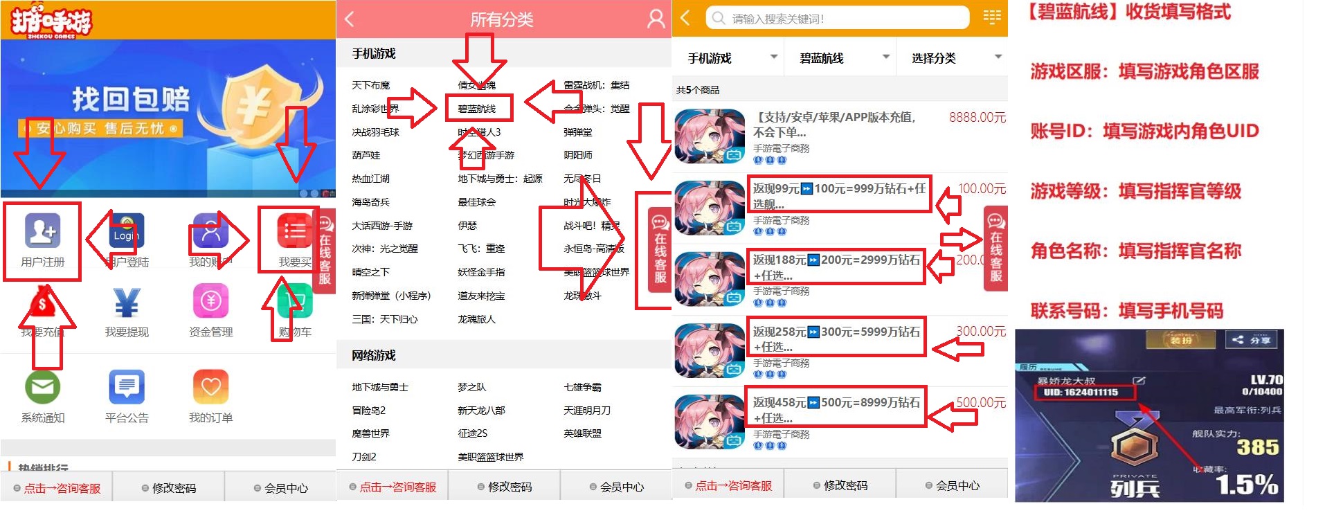Choose 最佳球会 from the list
Screen dimensions: 1325x513
tap(477, 202)
